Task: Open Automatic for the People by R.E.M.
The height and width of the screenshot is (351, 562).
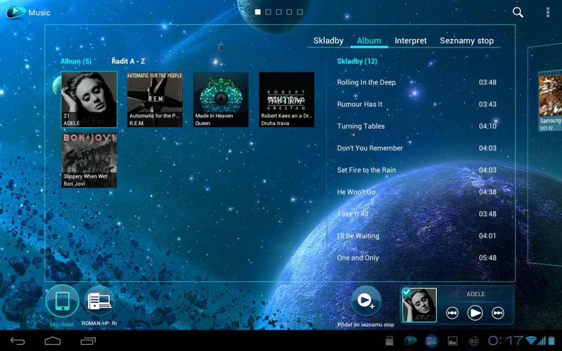Action: pos(155,100)
